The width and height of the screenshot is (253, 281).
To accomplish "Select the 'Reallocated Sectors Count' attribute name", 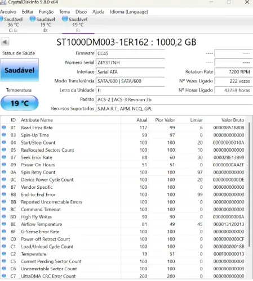I will coord(47,150).
